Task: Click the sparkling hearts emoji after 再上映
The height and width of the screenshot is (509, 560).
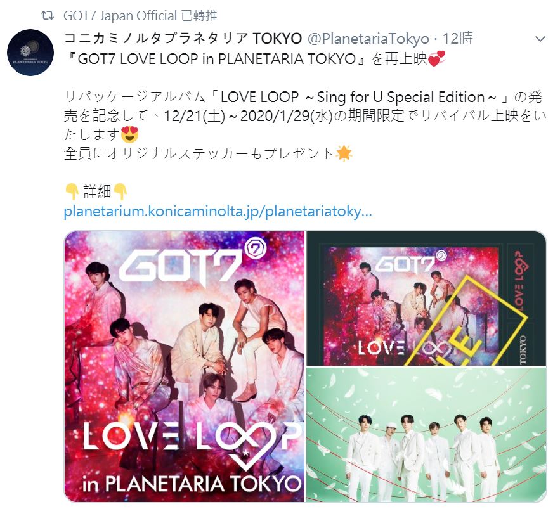Action: click(436, 58)
